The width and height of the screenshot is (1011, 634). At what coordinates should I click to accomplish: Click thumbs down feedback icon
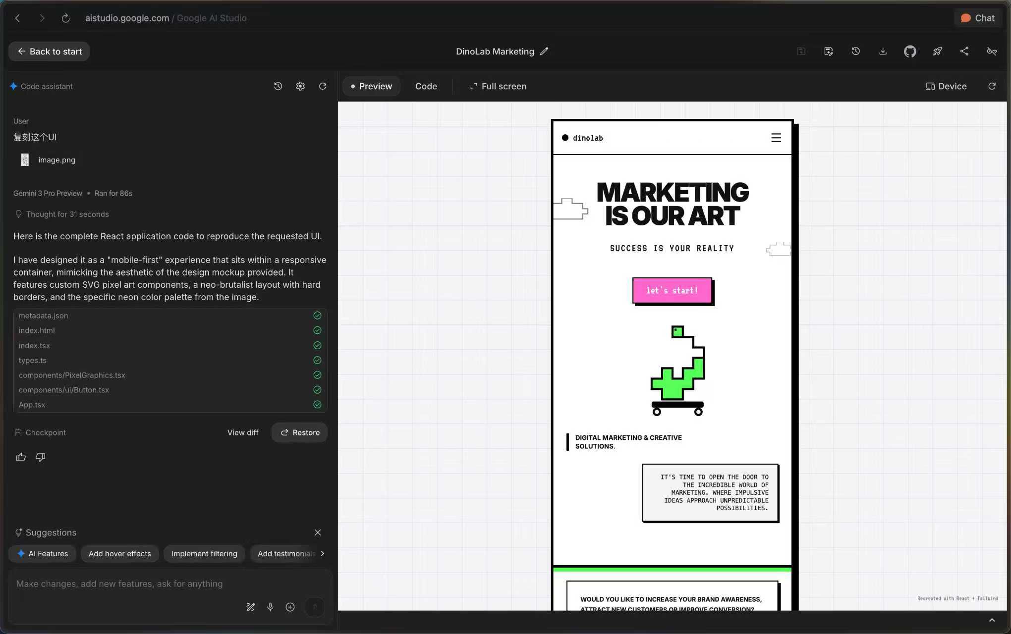(41, 457)
